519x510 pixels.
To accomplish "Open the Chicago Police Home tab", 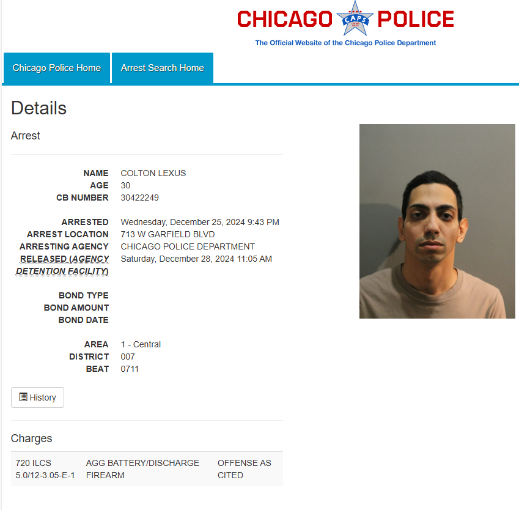I will pyautogui.click(x=57, y=68).
